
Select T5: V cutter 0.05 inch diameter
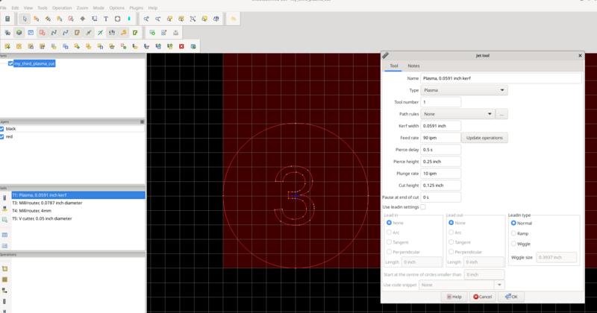(78, 218)
